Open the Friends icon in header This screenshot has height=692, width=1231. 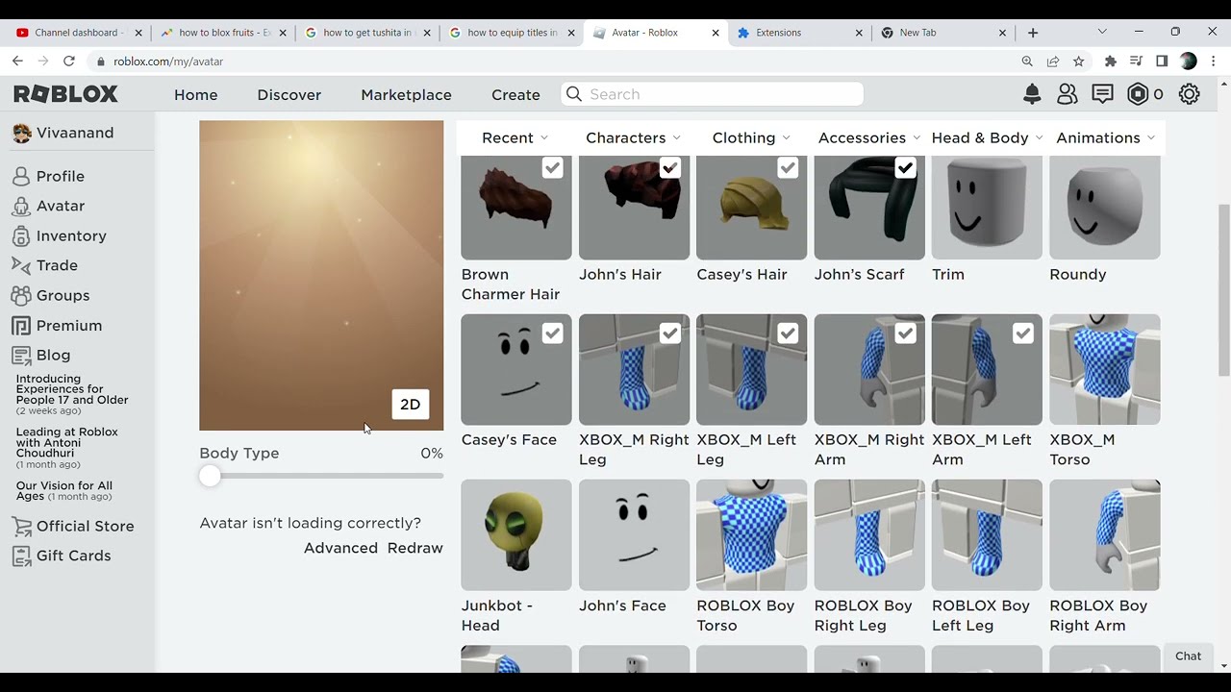click(1067, 94)
